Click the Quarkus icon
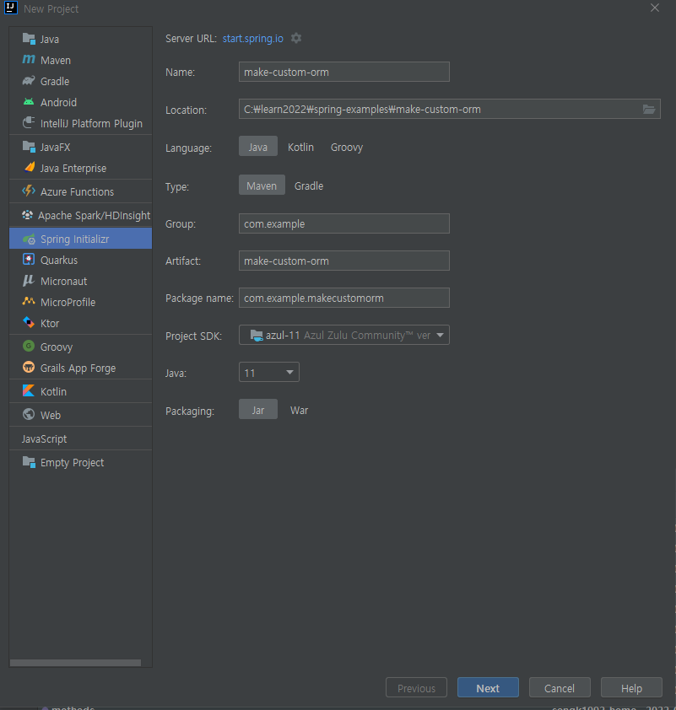Screen dimensions: 676x710 click(29, 260)
